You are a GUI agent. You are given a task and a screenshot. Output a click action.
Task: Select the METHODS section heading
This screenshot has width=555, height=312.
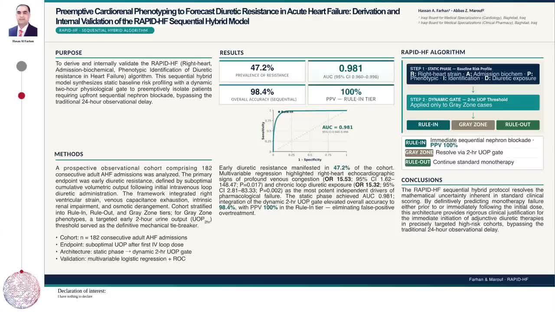69,154
